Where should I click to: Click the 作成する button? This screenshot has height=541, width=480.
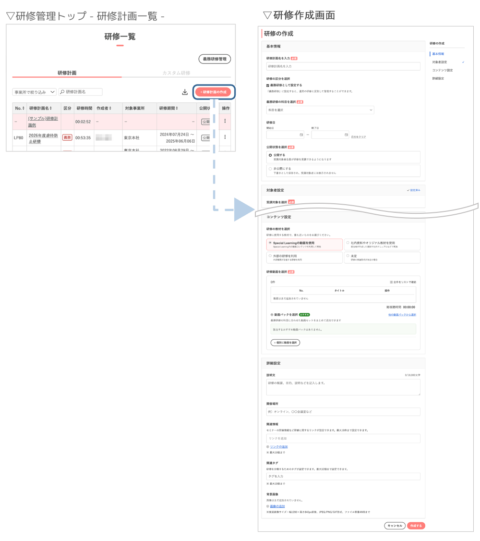pos(416,526)
